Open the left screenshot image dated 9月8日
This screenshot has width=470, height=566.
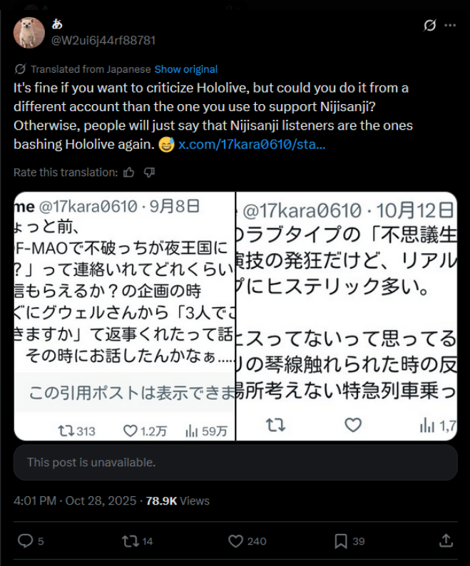pyautogui.click(x=124, y=316)
